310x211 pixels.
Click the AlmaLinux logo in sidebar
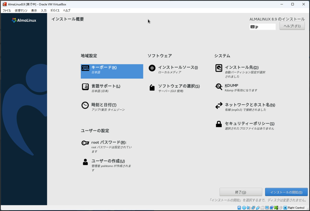[x=24, y=20]
